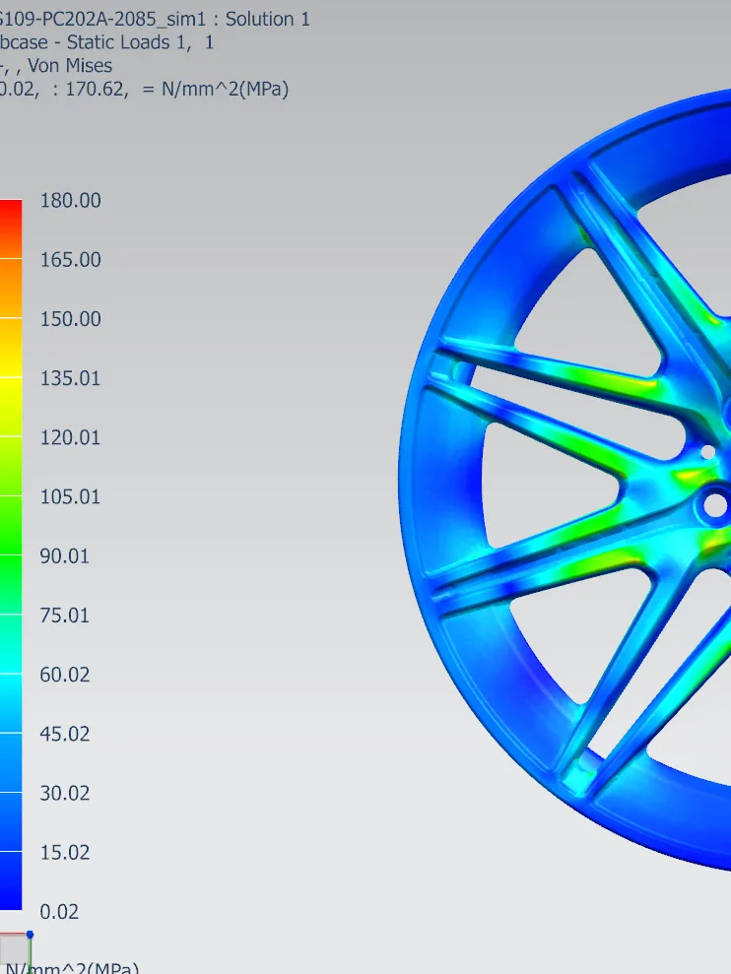731x974 pixels.
Task: Click the 165.00 legend value
Action: pyautogui.click(x=70, y=260)
